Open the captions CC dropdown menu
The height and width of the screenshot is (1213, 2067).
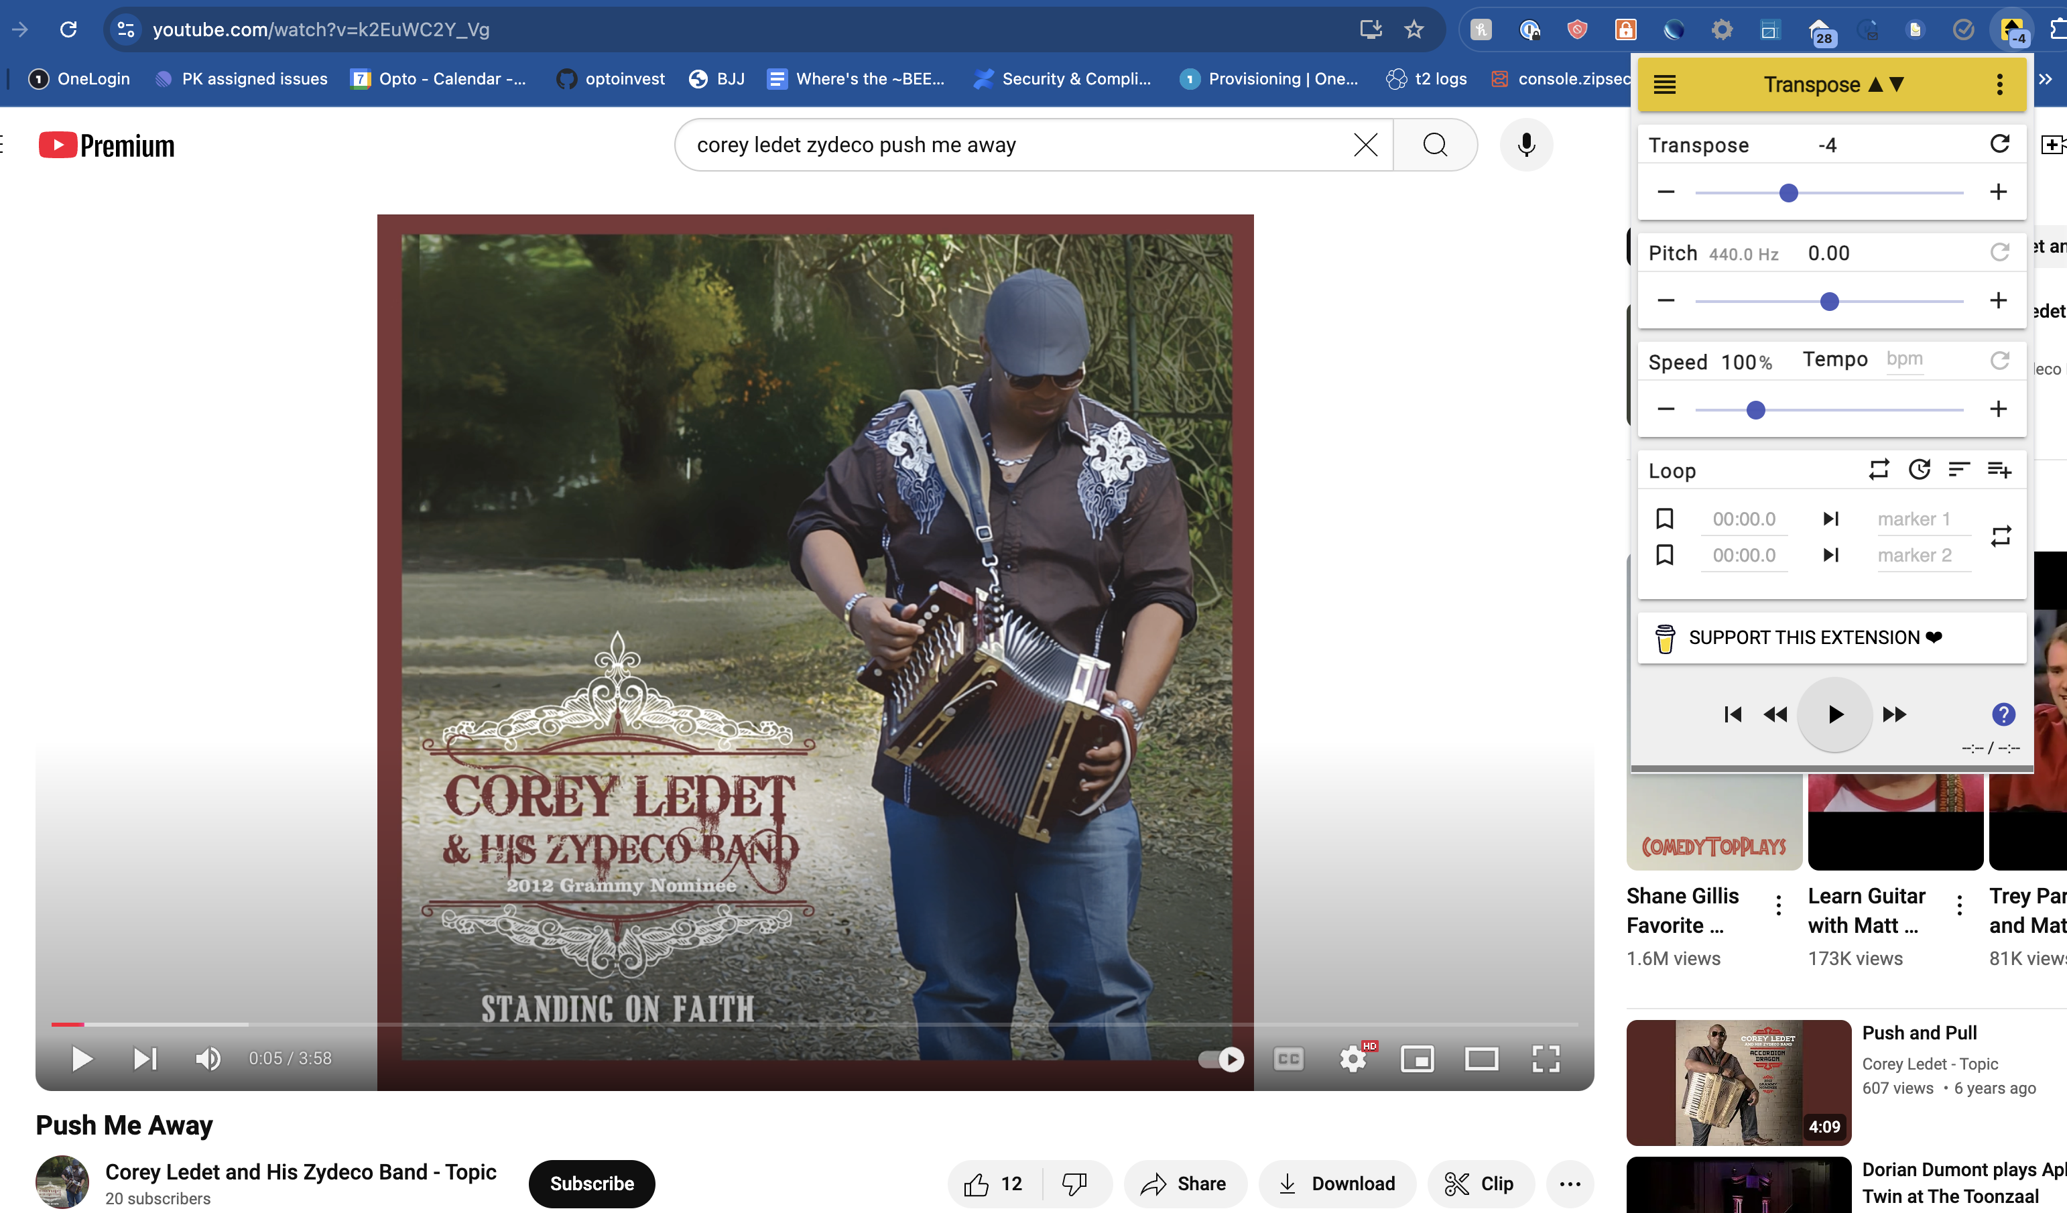point(1288,1058)
